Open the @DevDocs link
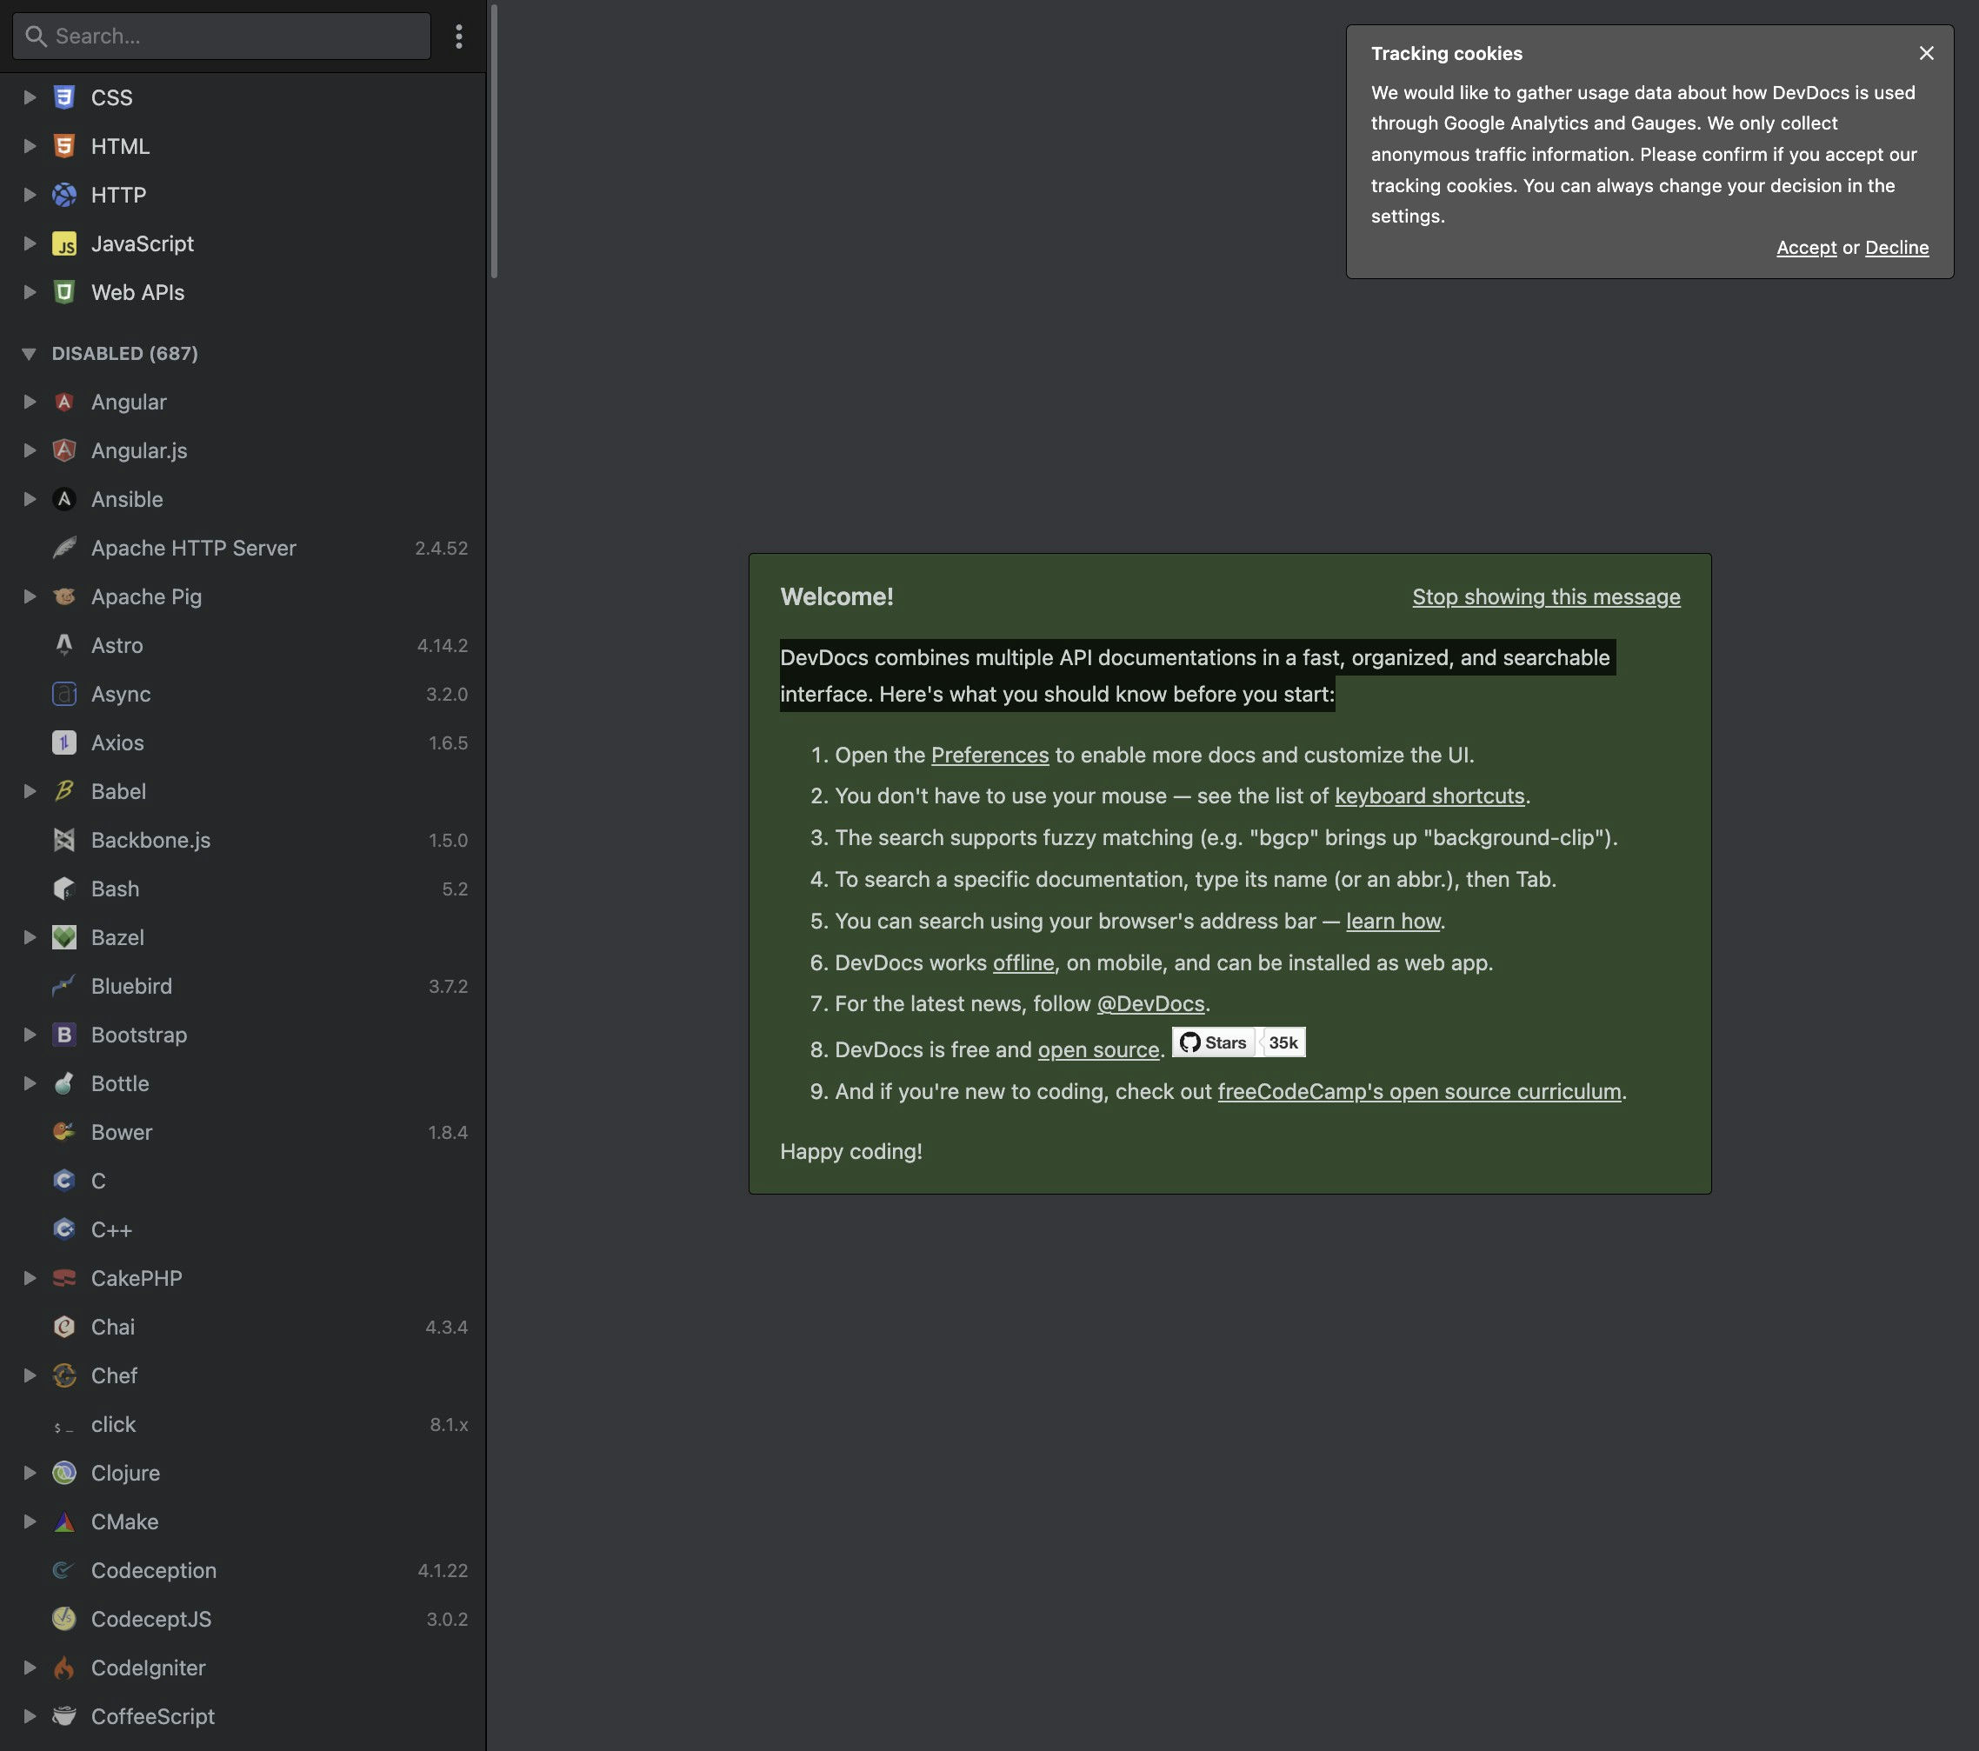Viewport: 1979px width, 1751px height. 1150,1004
